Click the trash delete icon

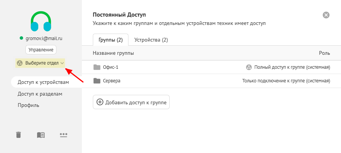(18, 135)
